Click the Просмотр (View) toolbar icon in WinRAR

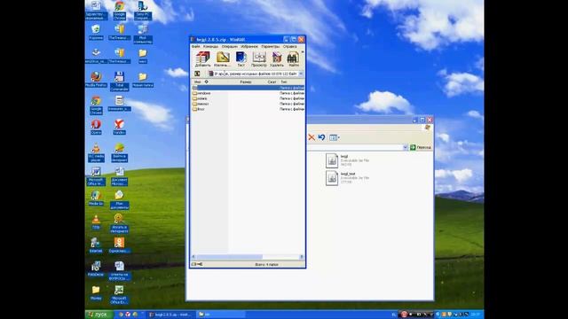(258, 59)
